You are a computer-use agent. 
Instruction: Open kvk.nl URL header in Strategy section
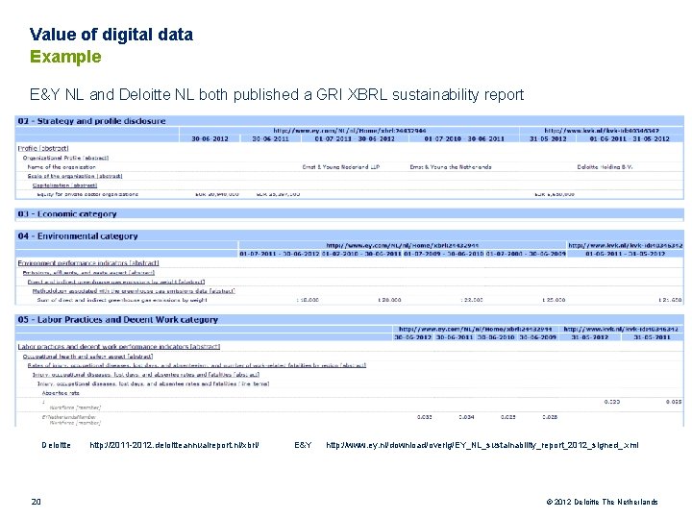click(x=602, y=131)
